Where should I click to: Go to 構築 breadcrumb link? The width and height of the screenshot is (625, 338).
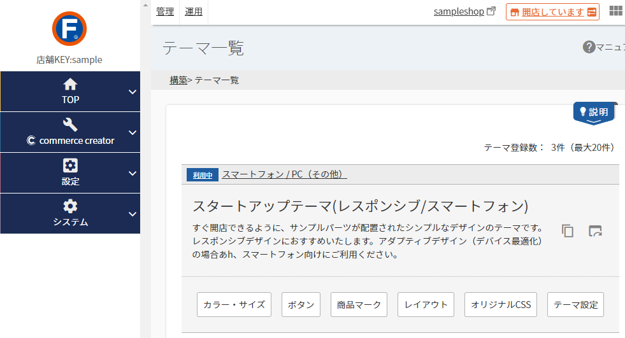[178, 80]
